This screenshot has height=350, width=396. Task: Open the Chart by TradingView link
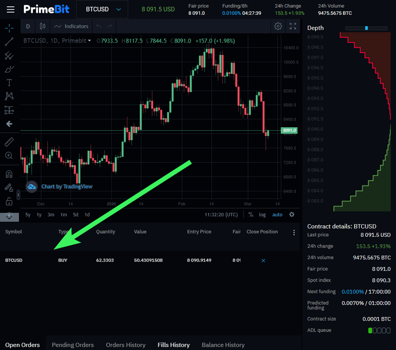click(67, 187)
